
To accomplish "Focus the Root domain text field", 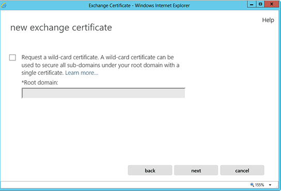I will pos(103,93).
